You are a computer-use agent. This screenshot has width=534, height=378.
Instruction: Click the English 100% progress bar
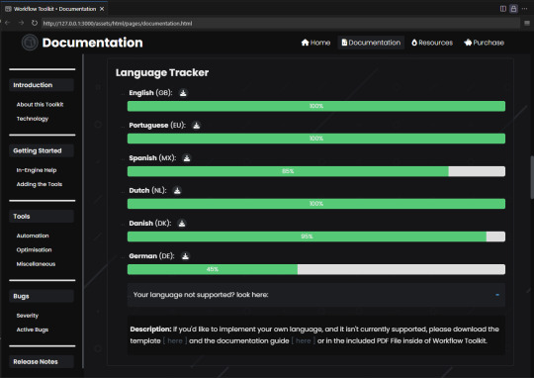316,106
